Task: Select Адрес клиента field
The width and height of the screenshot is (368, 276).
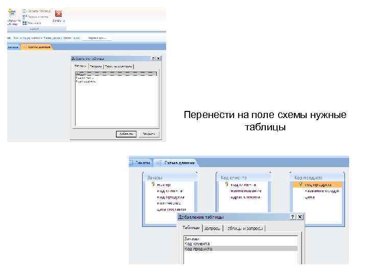Action: pyautogui.click(x=245, y=197)
